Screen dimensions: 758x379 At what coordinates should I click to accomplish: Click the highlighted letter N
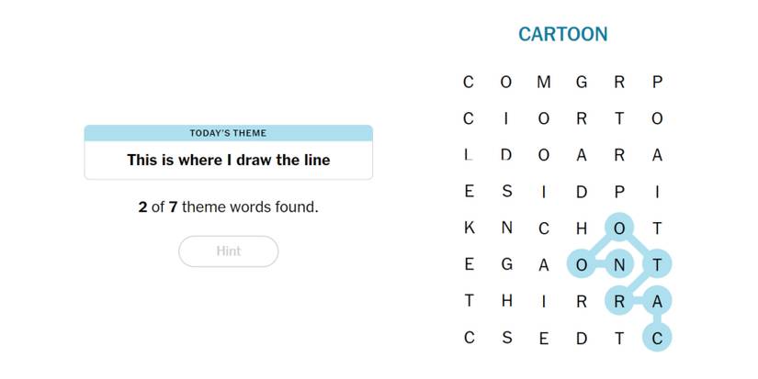click(619, 264)
